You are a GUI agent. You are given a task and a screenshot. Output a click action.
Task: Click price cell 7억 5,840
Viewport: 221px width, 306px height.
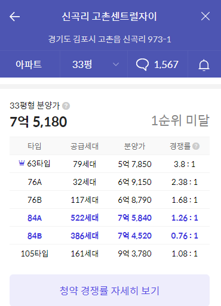(x=134, y=218)
